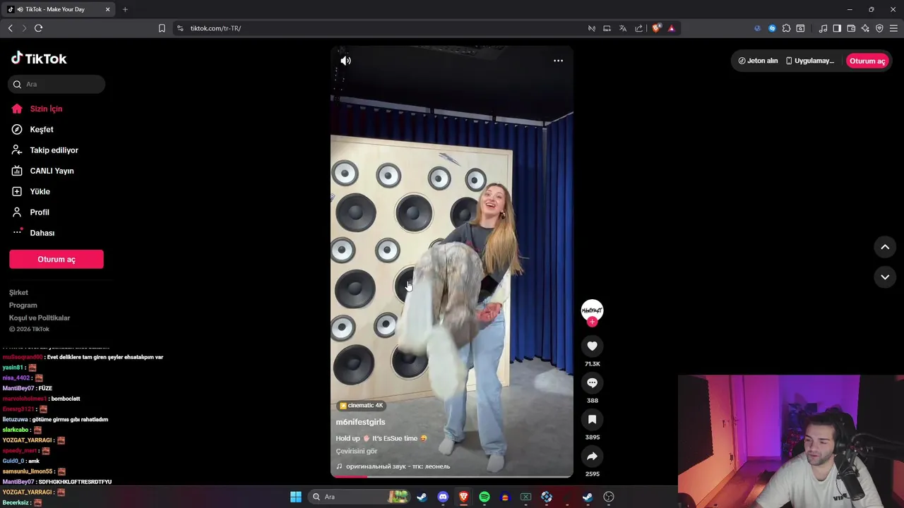Click Jeton alın in the header
904x508 pixels.
758,61
